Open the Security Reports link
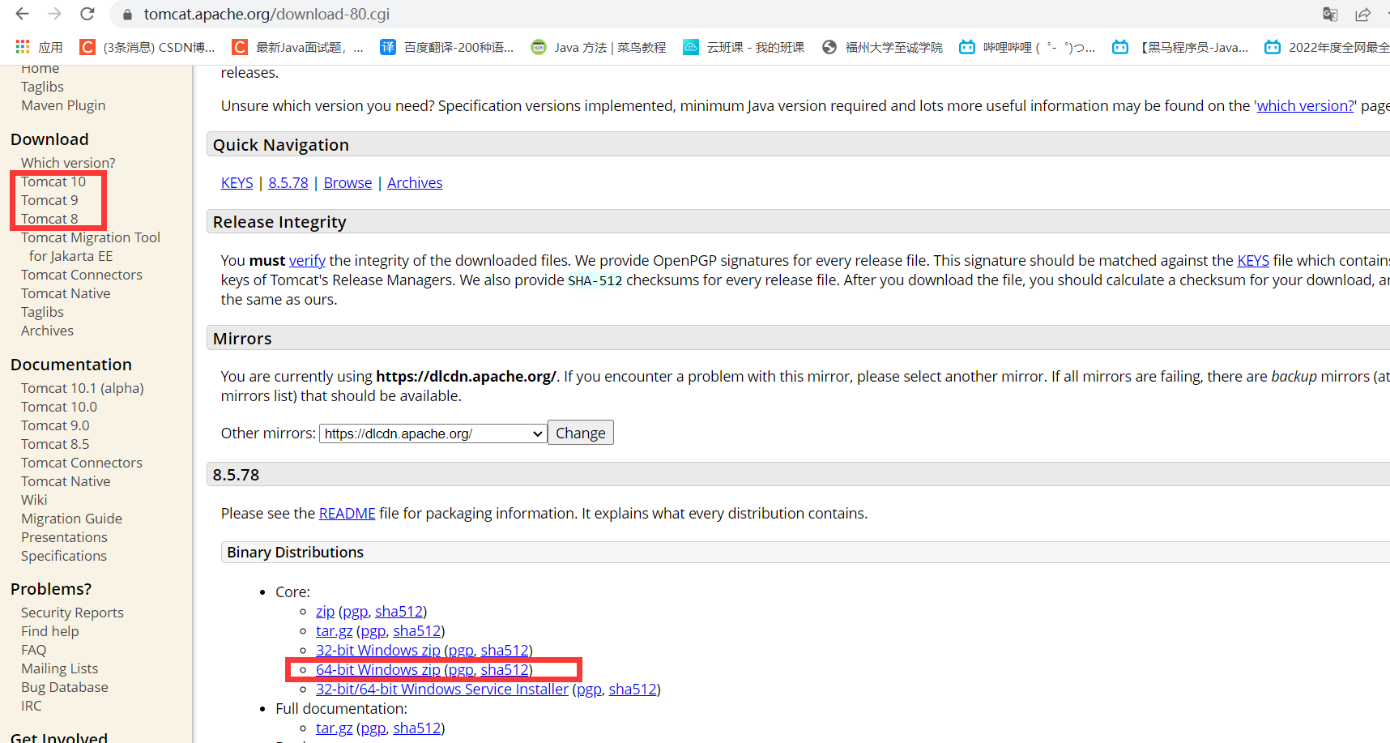1390x743 pixels. point(72,613)
